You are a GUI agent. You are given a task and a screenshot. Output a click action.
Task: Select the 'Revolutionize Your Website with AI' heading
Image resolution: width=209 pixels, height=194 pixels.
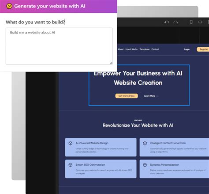(x=138, y=125)
